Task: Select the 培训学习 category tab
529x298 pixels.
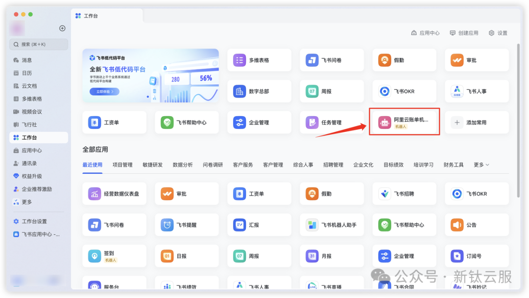Action: coord(423,165)
